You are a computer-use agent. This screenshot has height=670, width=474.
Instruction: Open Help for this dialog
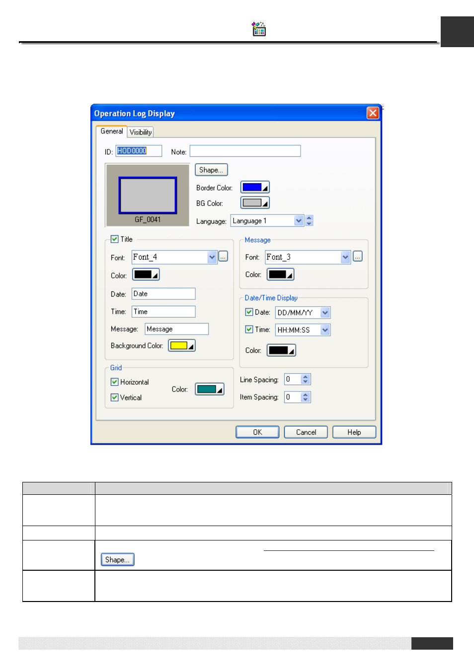click(354, 432)
